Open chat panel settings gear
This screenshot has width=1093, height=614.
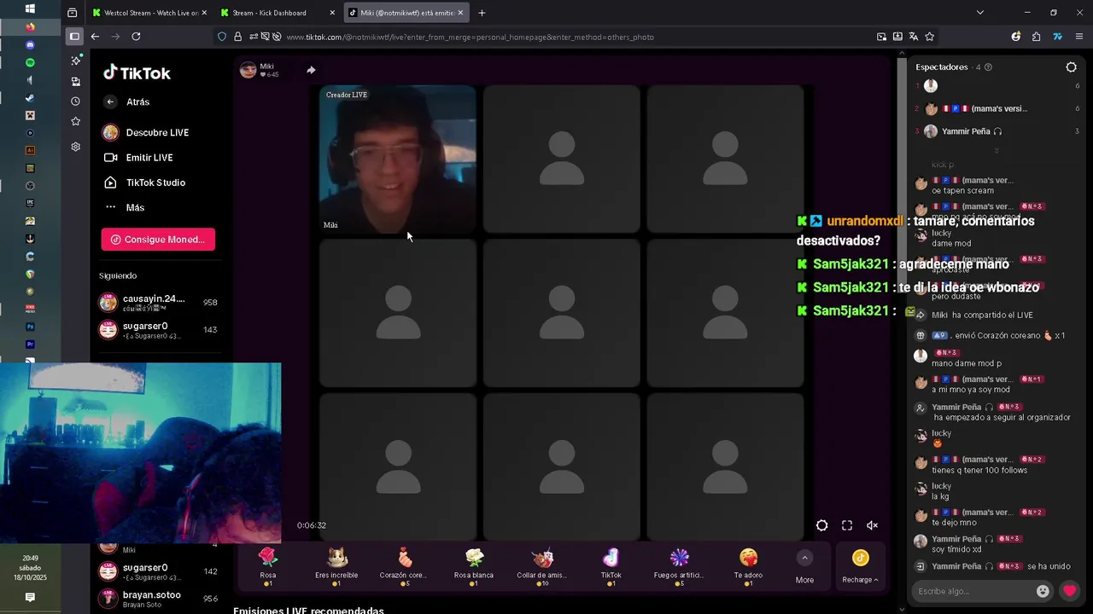tap(1071, 67)
